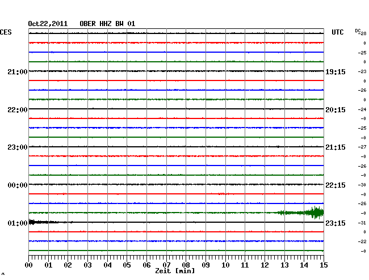
Task: Click minute label "09" on the Zeit axis
Action: (x=206, y=265)
